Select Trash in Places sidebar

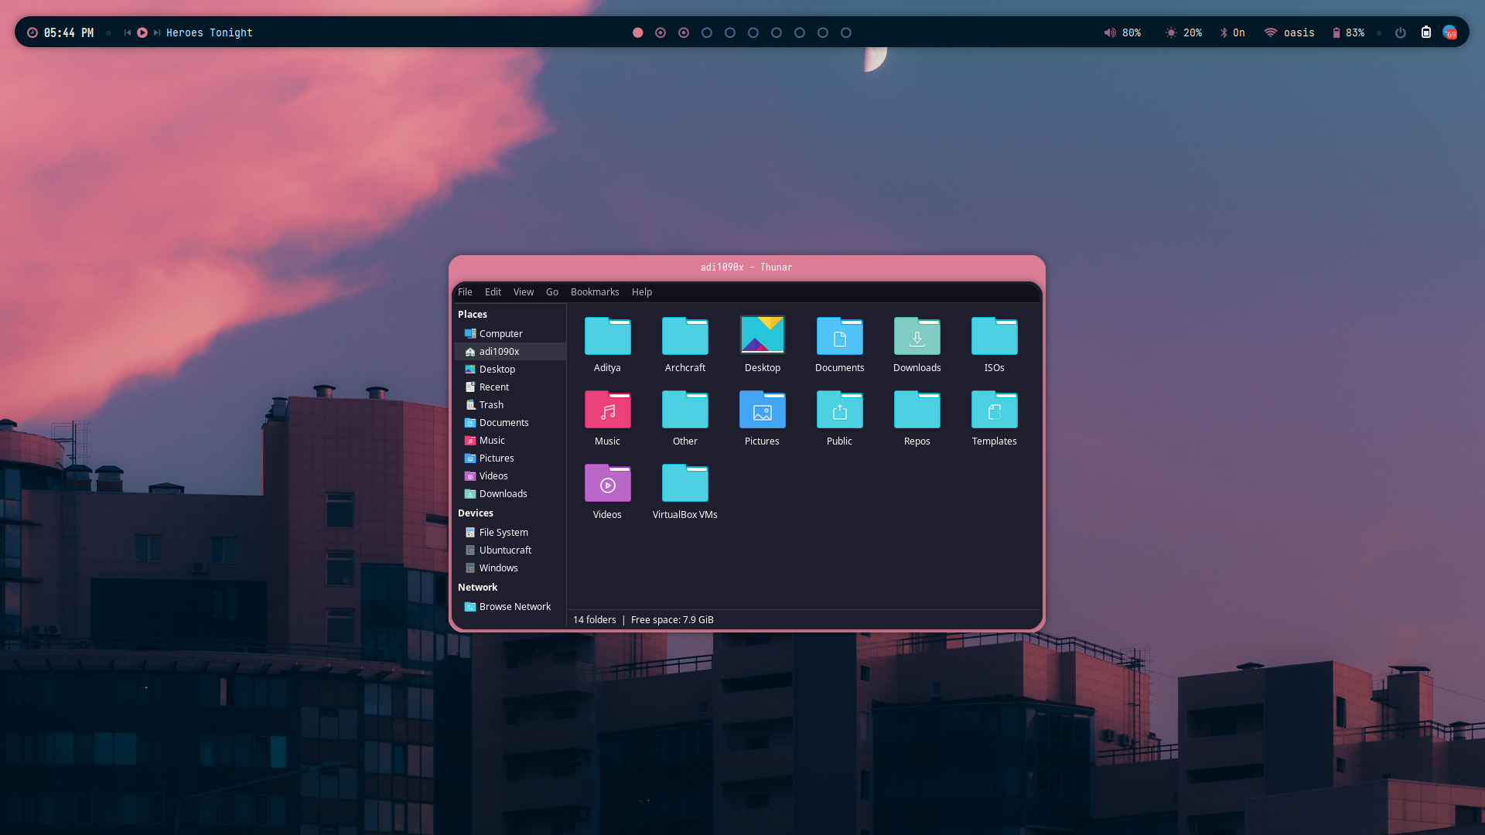tap(491, 404)
